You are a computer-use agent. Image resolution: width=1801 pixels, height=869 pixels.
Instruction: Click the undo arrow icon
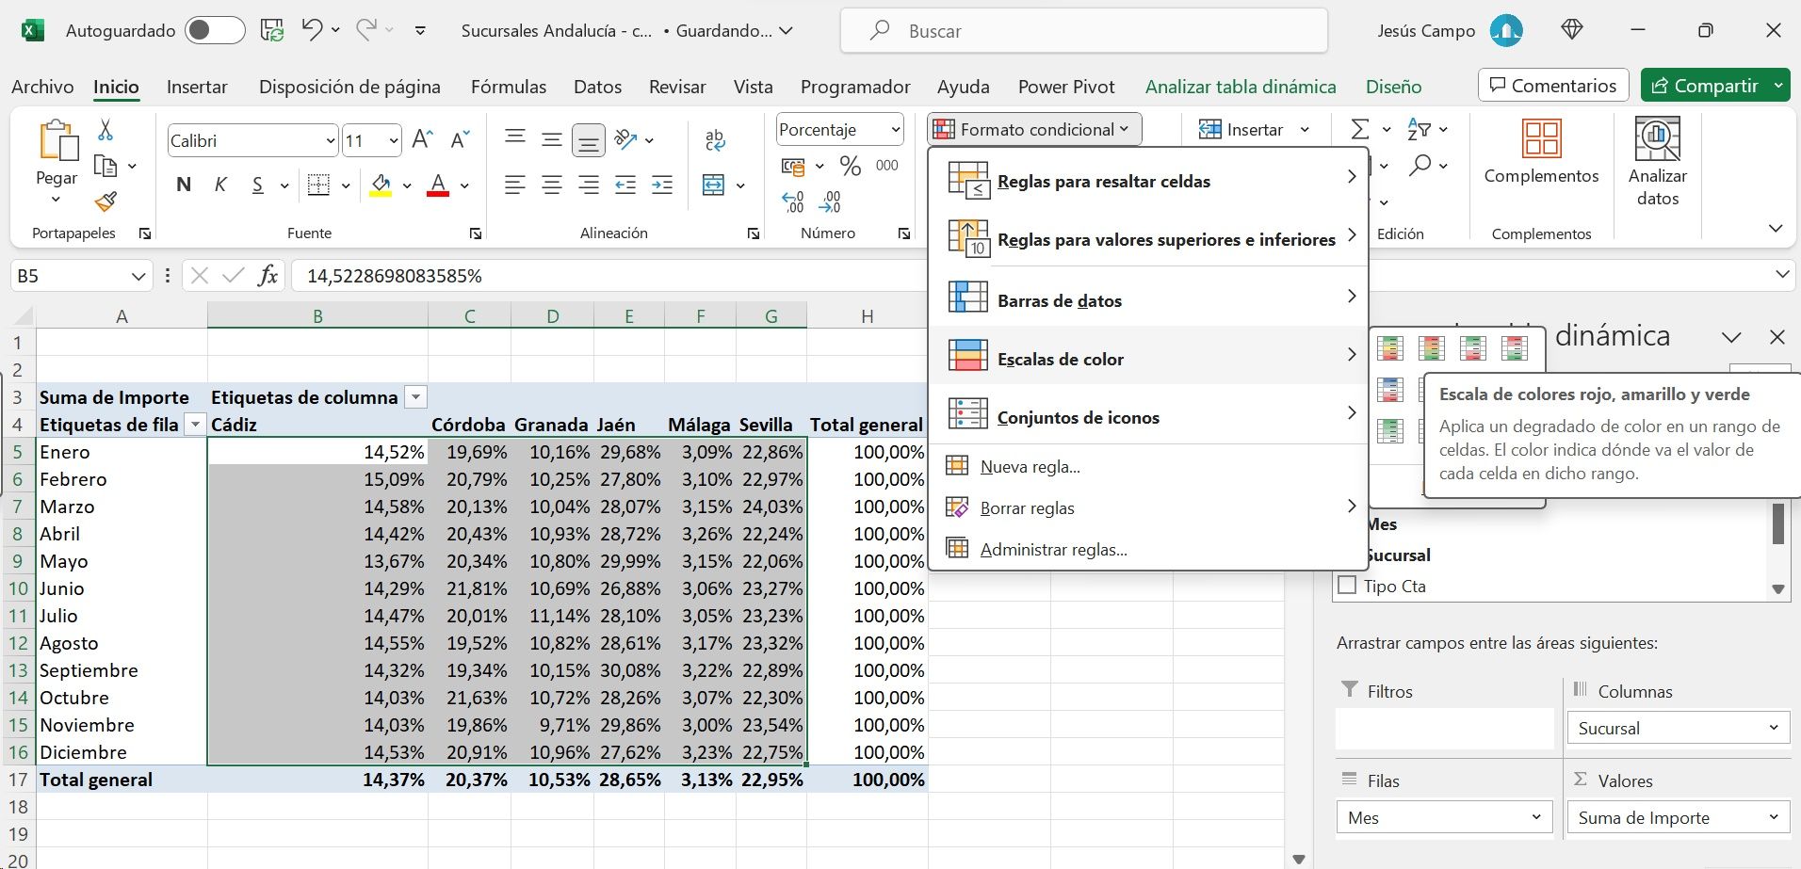click(312, 30)
